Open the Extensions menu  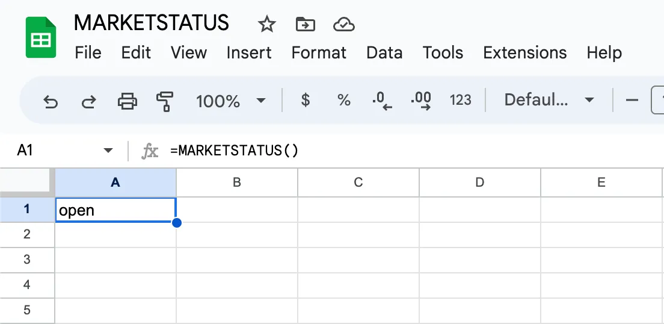point(525,53)
